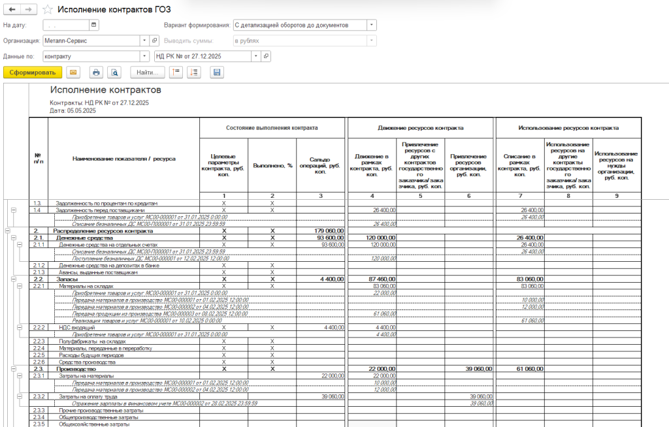Screen dimensions: 669x427
Task: Open the contract НД РК dropdown list
Action: click(256, 56)
